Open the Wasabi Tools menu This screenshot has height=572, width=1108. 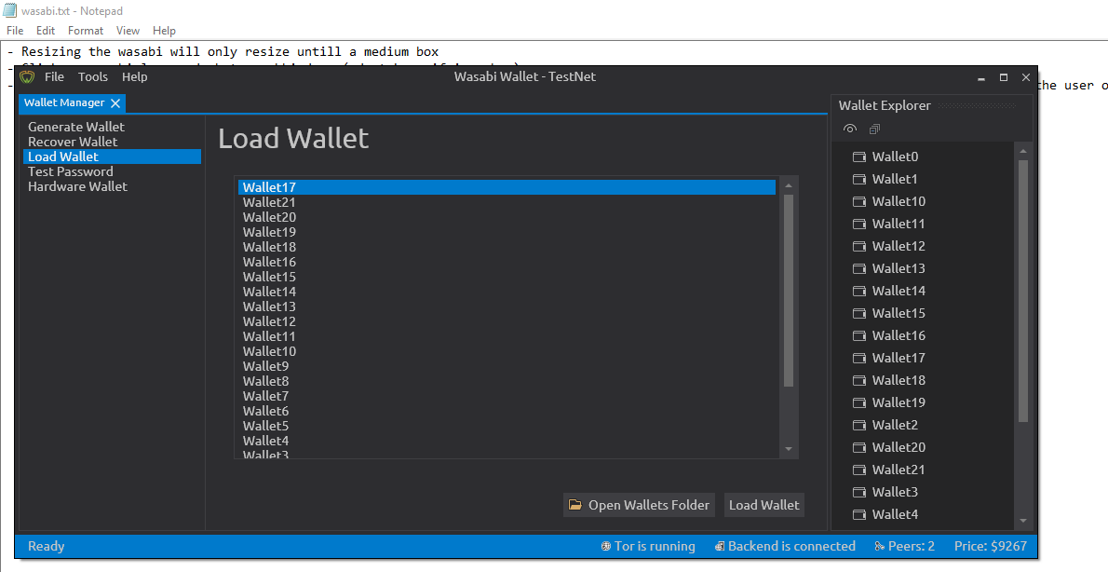tap(92, 77)
